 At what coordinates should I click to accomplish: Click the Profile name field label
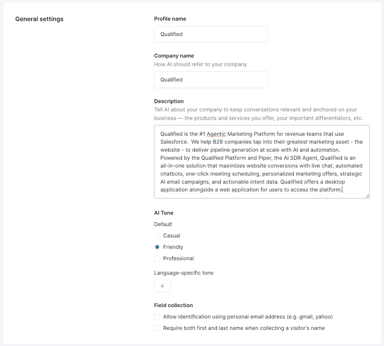tap(170, 19)
